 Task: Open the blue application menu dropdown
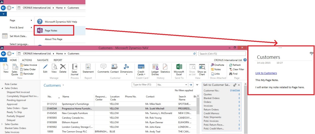point(3,60)
